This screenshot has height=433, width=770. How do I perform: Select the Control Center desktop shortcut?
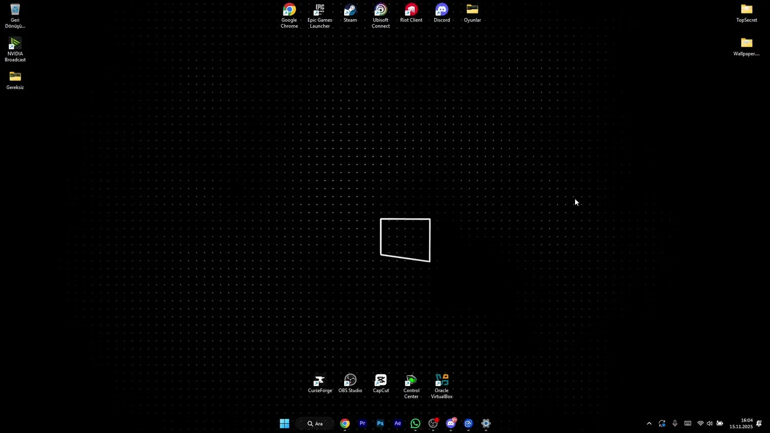[x=411, y=387]
